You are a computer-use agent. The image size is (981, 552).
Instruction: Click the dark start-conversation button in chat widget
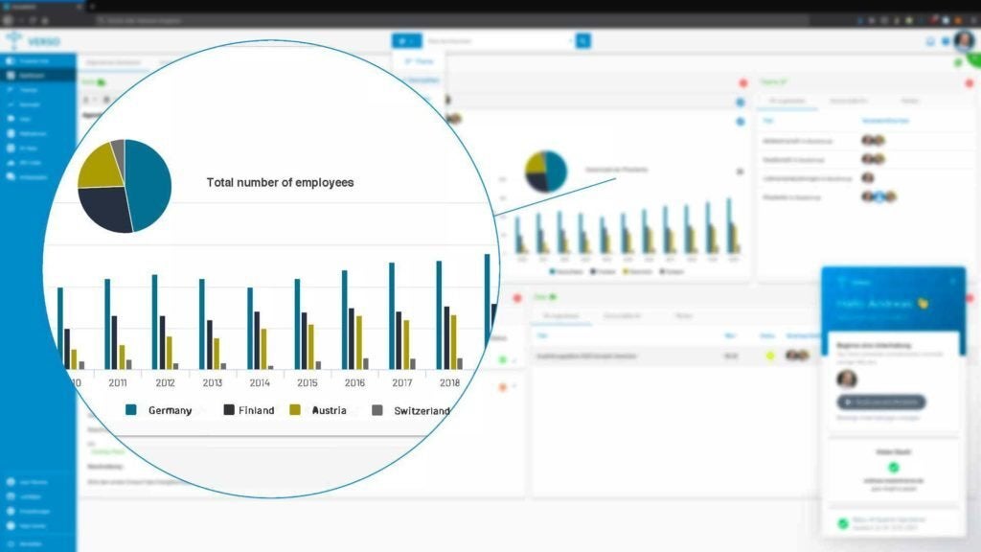[881, 402]
